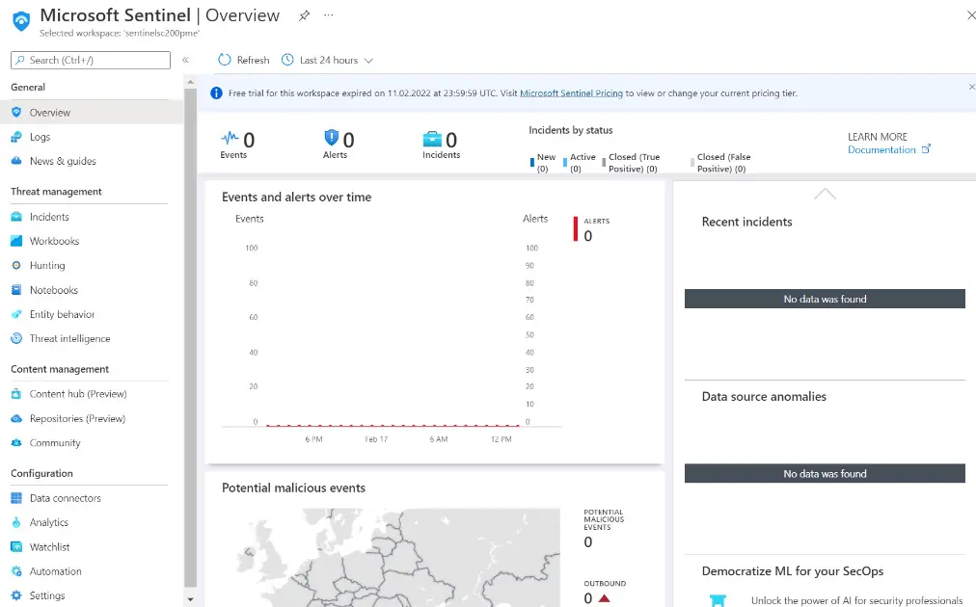Click the Events pulse icon tile
Screen dimensions: 976x607
pos(230,138)
